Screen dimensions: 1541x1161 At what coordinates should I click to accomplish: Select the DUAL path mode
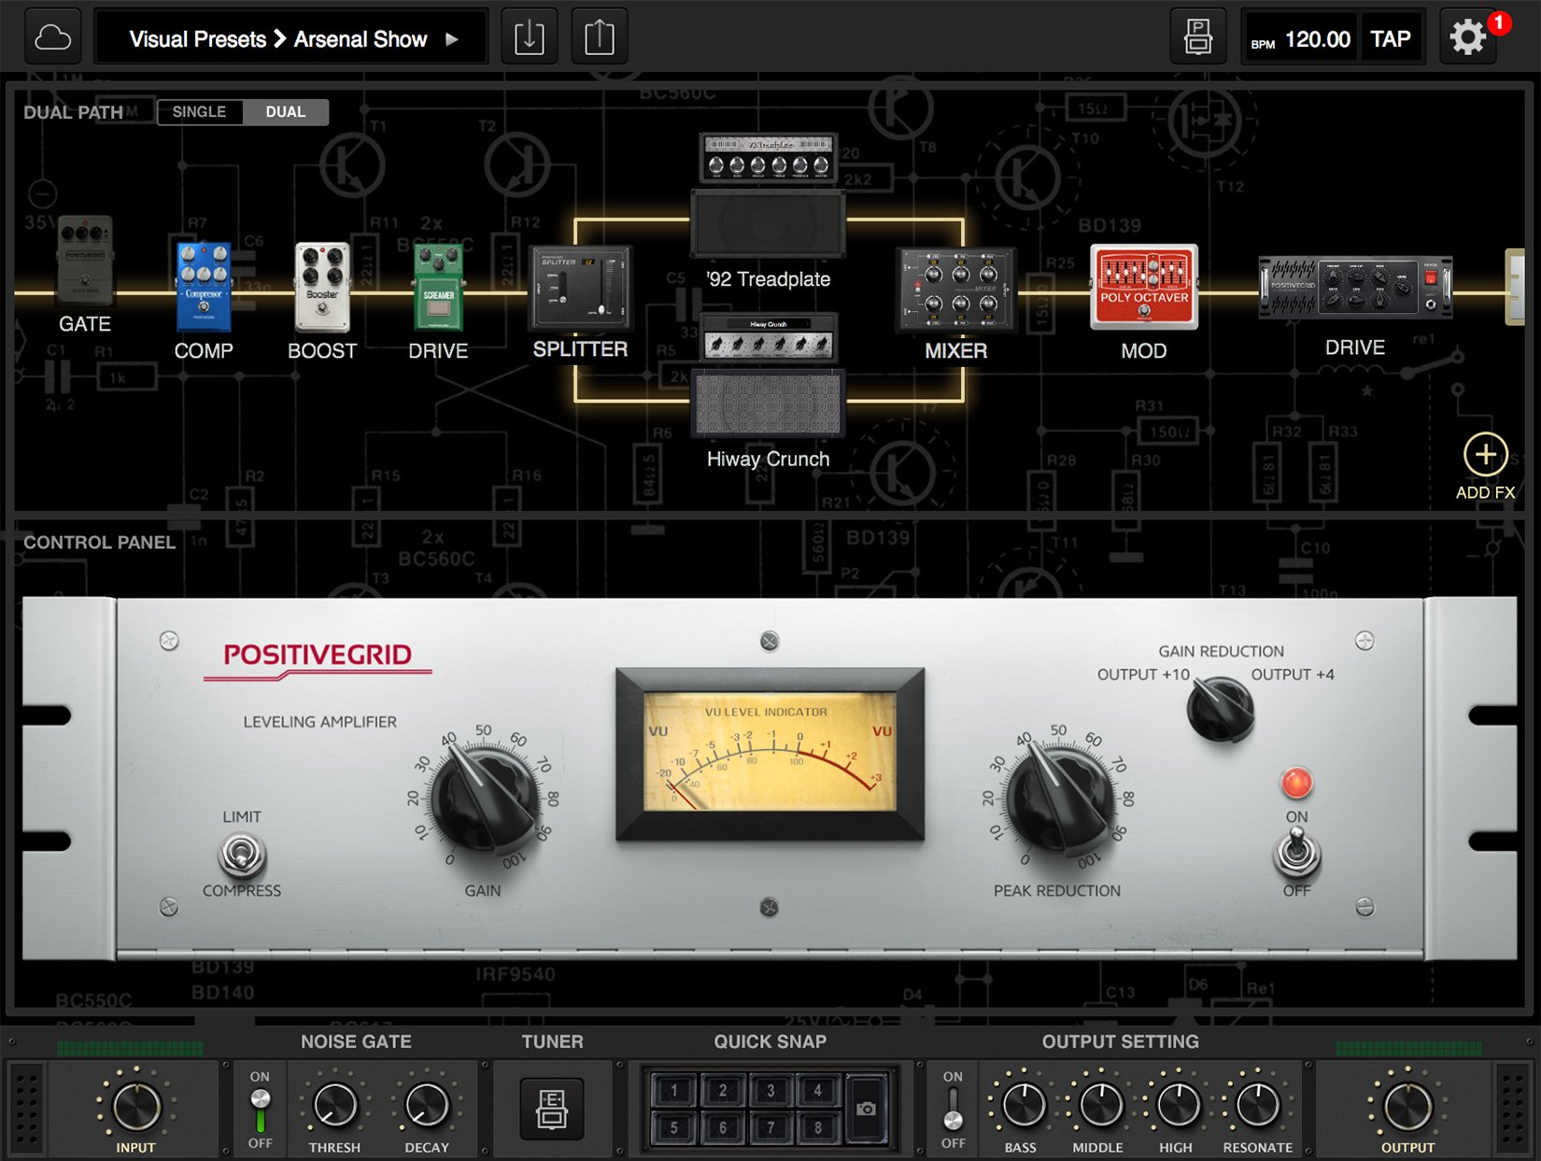coord(286,111)
